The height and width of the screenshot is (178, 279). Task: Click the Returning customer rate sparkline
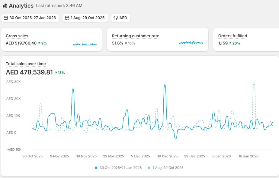(191, 43)
